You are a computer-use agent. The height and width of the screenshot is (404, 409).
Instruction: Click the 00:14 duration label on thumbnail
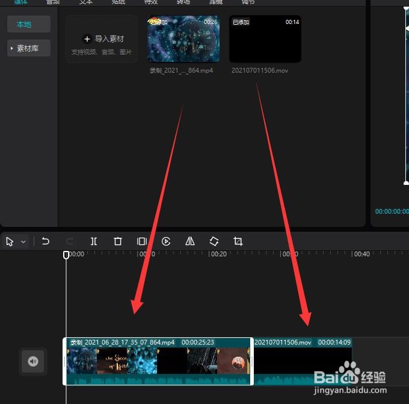point(292,22)
